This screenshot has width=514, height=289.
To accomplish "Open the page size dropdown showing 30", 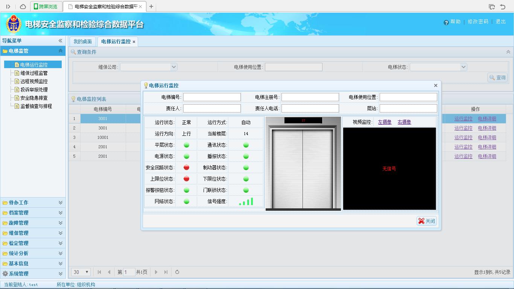I will 81,272.
